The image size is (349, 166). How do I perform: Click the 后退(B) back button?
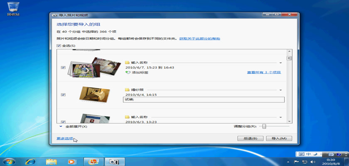[x=250, y=139]
